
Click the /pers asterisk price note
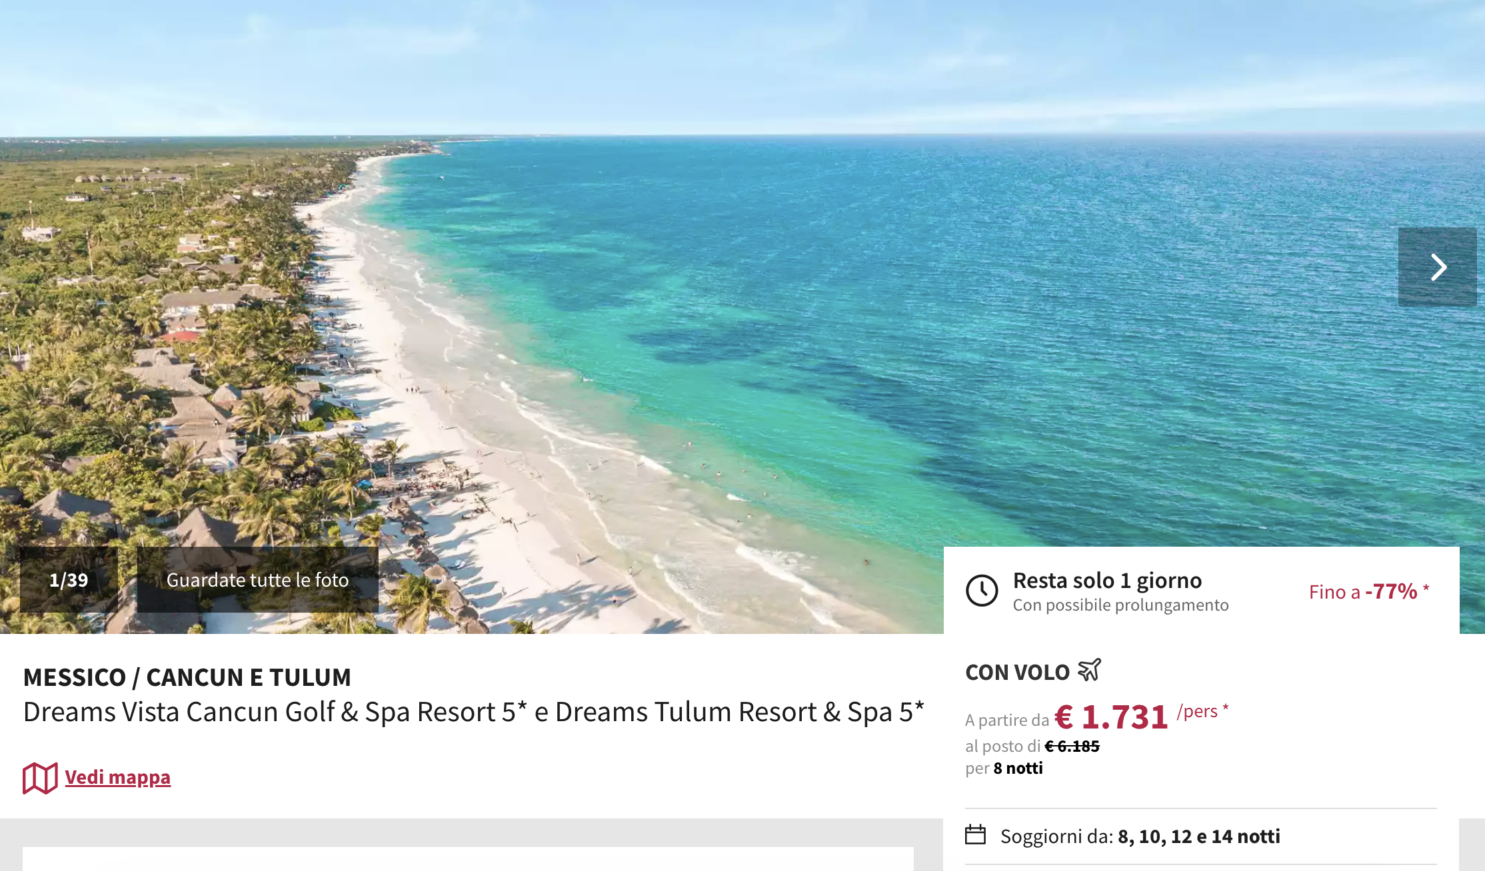tap(1202, 711)
